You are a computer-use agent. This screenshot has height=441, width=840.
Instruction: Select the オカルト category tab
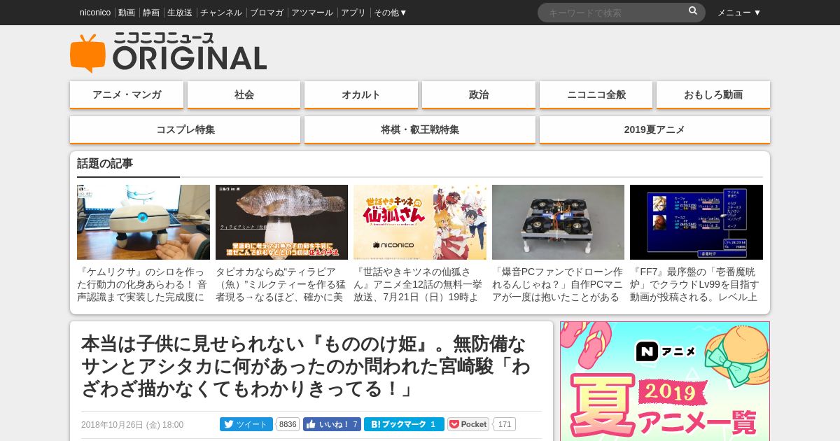pyautogui.click(x=361, y=94)
